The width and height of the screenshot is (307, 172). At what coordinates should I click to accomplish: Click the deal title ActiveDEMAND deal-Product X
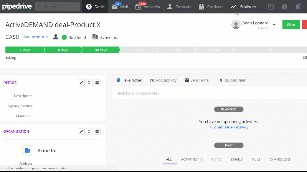click(x=53, y=25)
